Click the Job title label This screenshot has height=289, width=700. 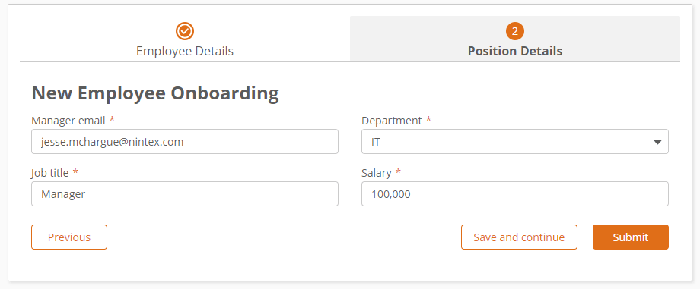point(50,173)
